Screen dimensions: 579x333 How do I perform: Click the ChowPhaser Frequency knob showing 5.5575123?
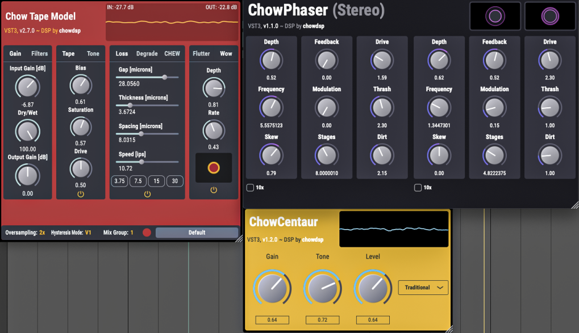coord(271,108)
